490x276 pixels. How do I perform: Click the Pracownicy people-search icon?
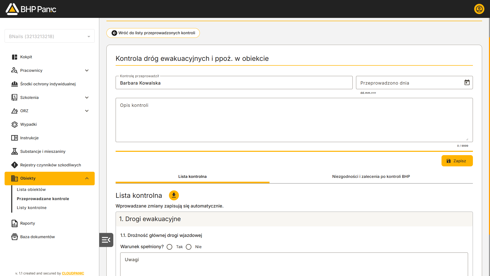pyautogui.click(x=15, y=71)
